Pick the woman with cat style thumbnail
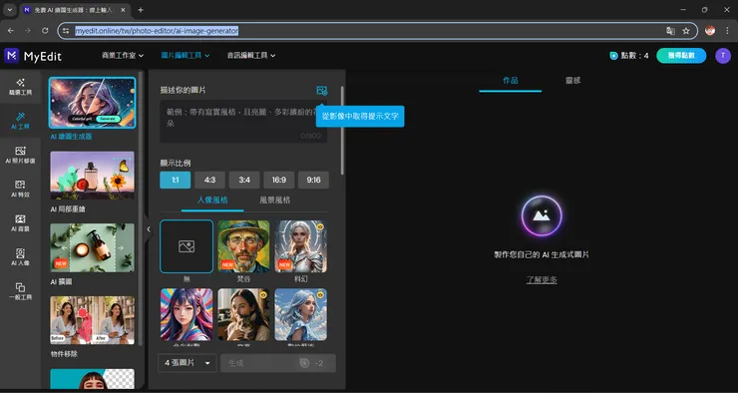This screenshot has height=393, width=738. pos(243,314)
